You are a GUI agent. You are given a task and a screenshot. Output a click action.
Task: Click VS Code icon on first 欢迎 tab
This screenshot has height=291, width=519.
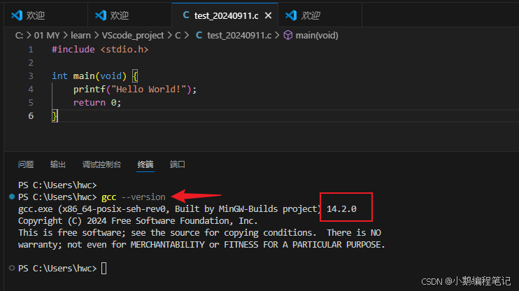tap(17, 15)
